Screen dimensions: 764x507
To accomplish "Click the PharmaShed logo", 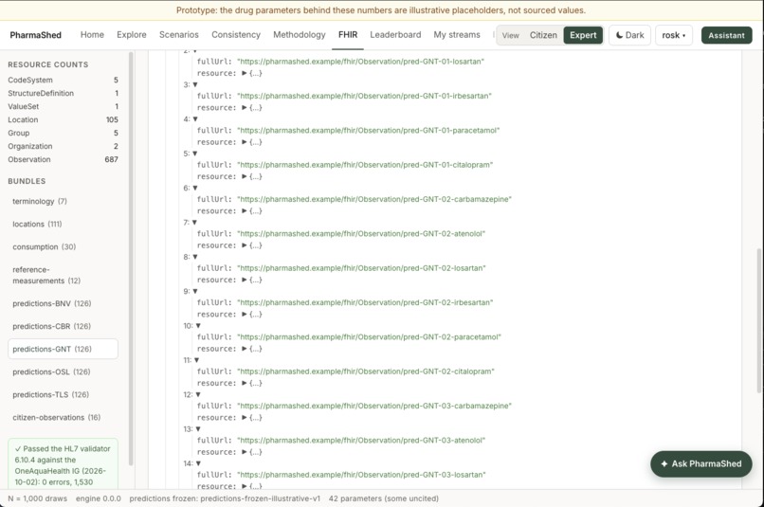I will click(x=36, y=35).
